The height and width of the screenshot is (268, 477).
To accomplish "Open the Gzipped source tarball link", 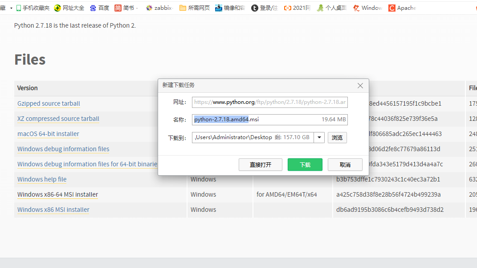I will [49, 103].
